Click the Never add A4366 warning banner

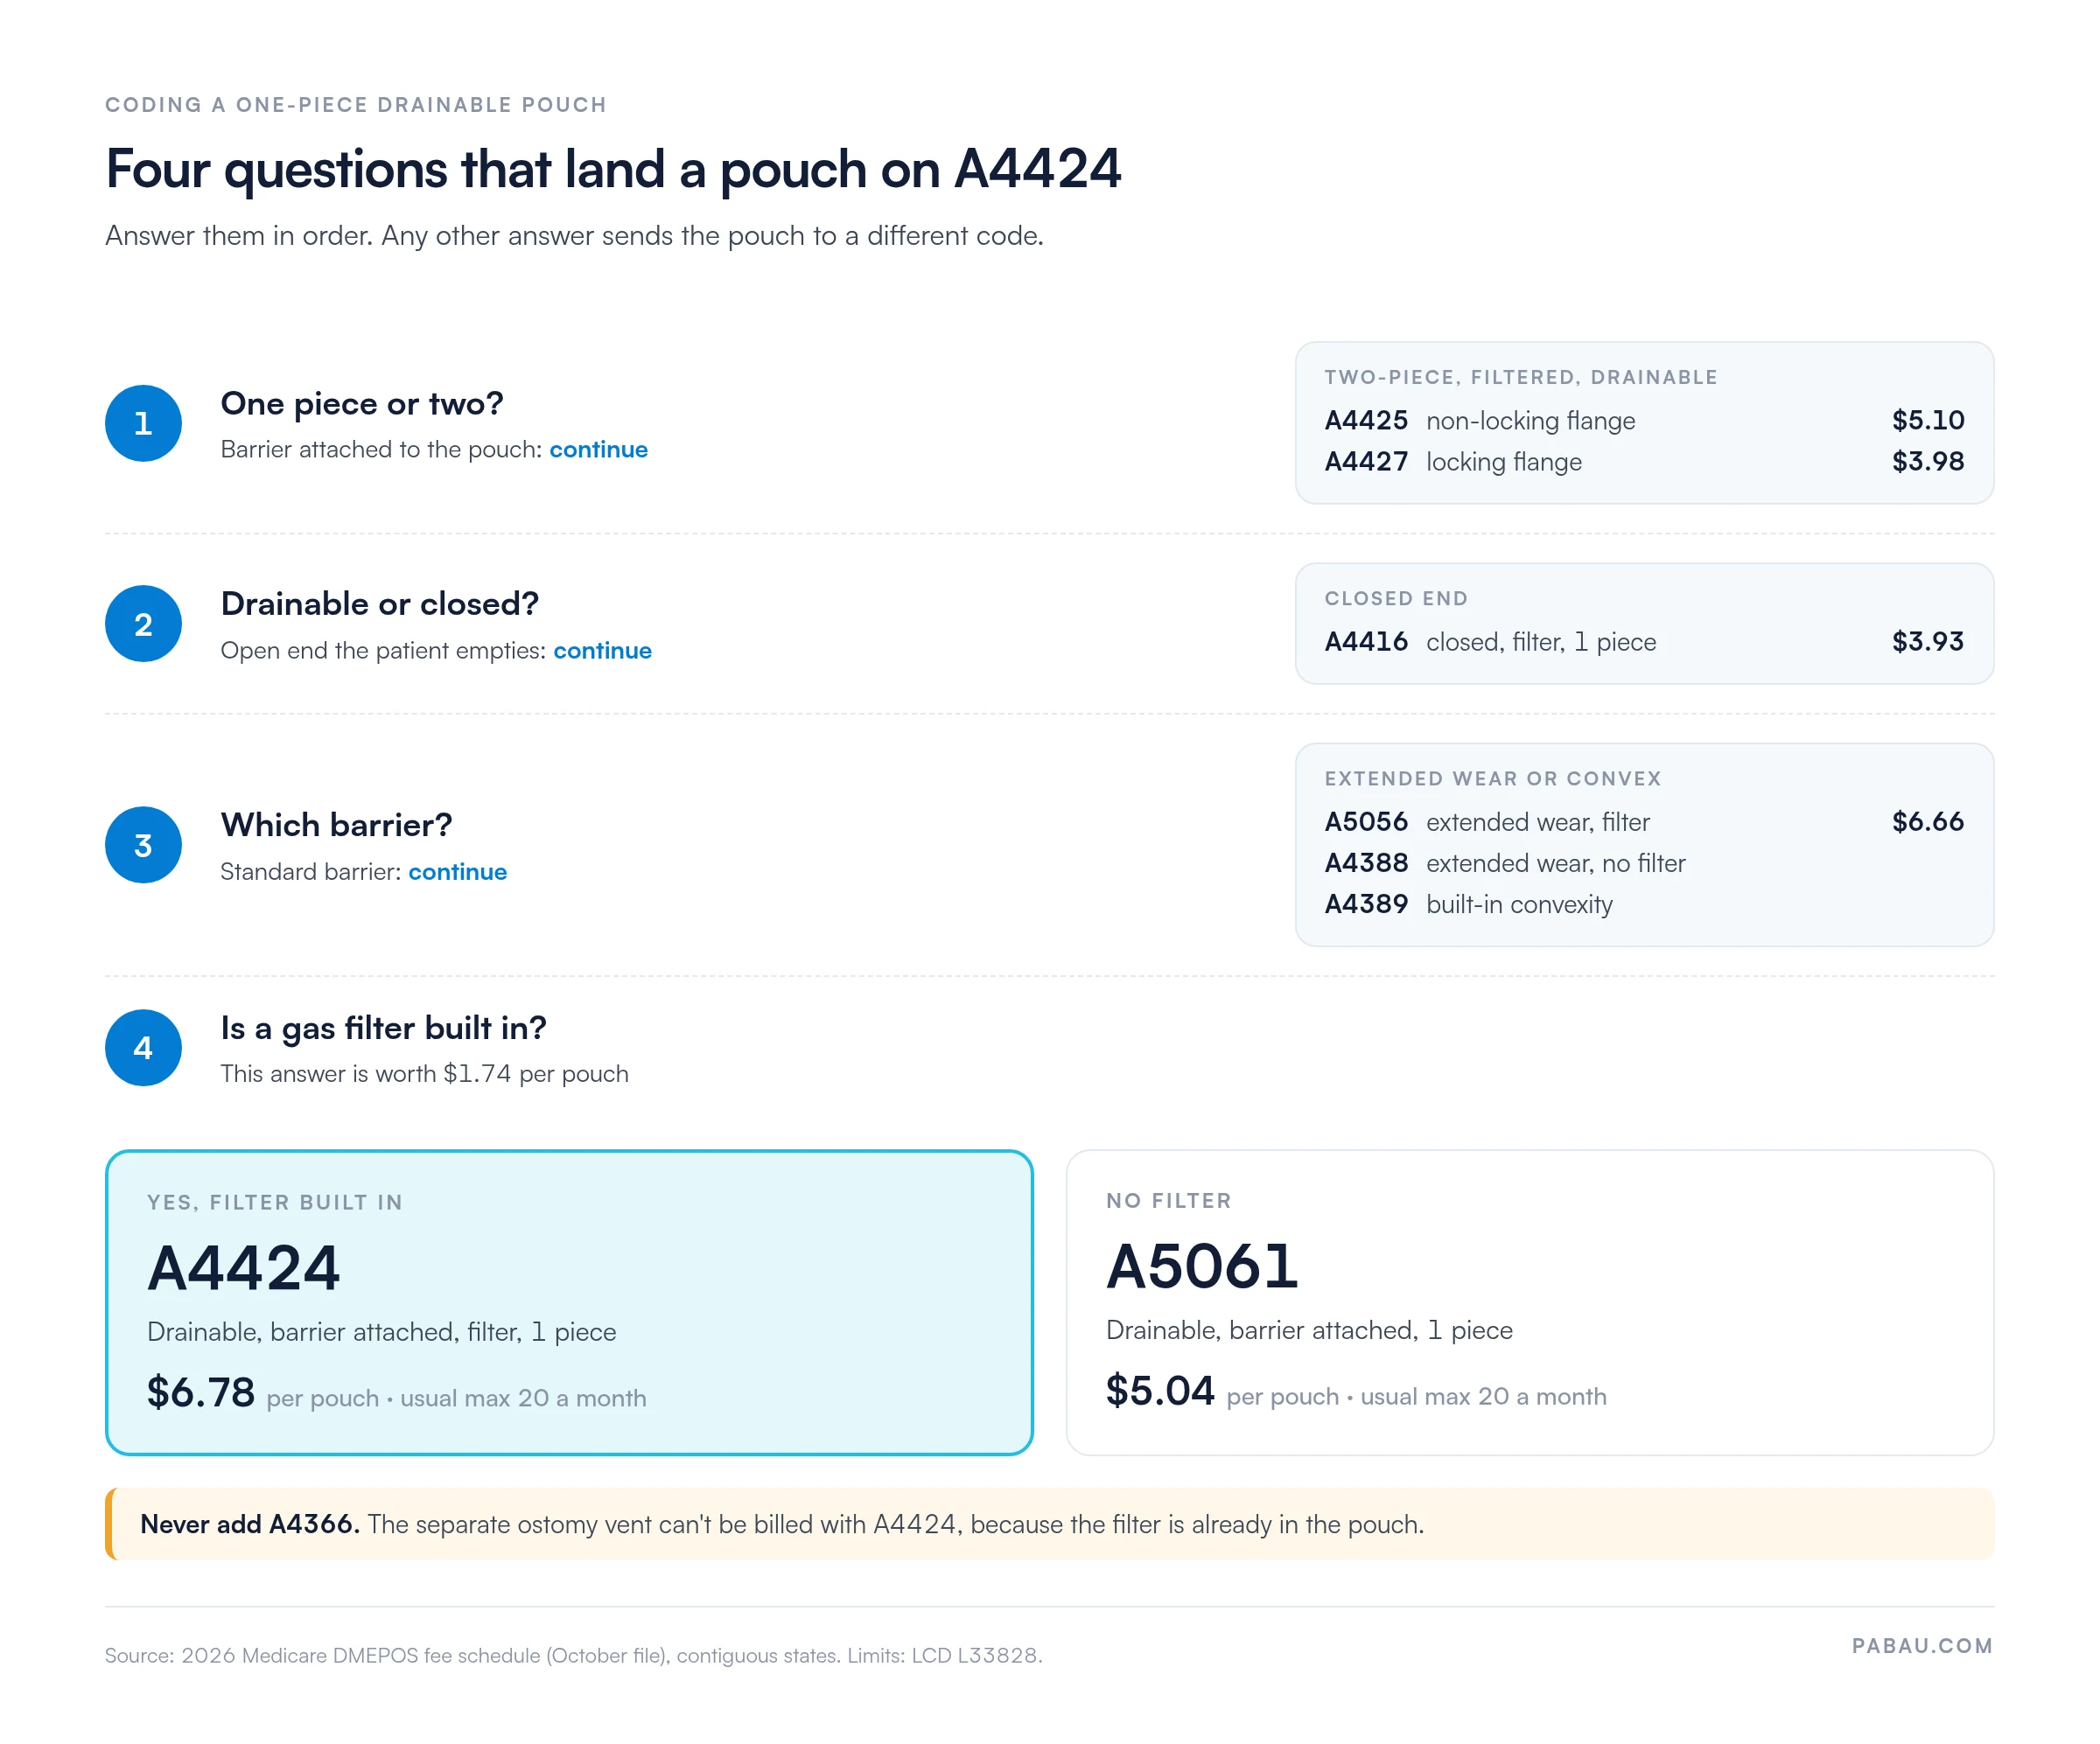point(1050,1524)
